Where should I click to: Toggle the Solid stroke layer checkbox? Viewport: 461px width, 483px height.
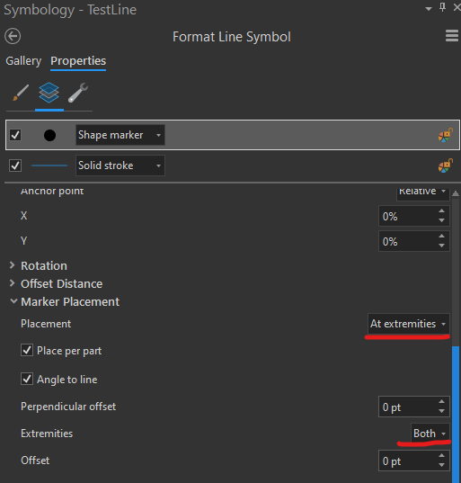click(15, 165)
